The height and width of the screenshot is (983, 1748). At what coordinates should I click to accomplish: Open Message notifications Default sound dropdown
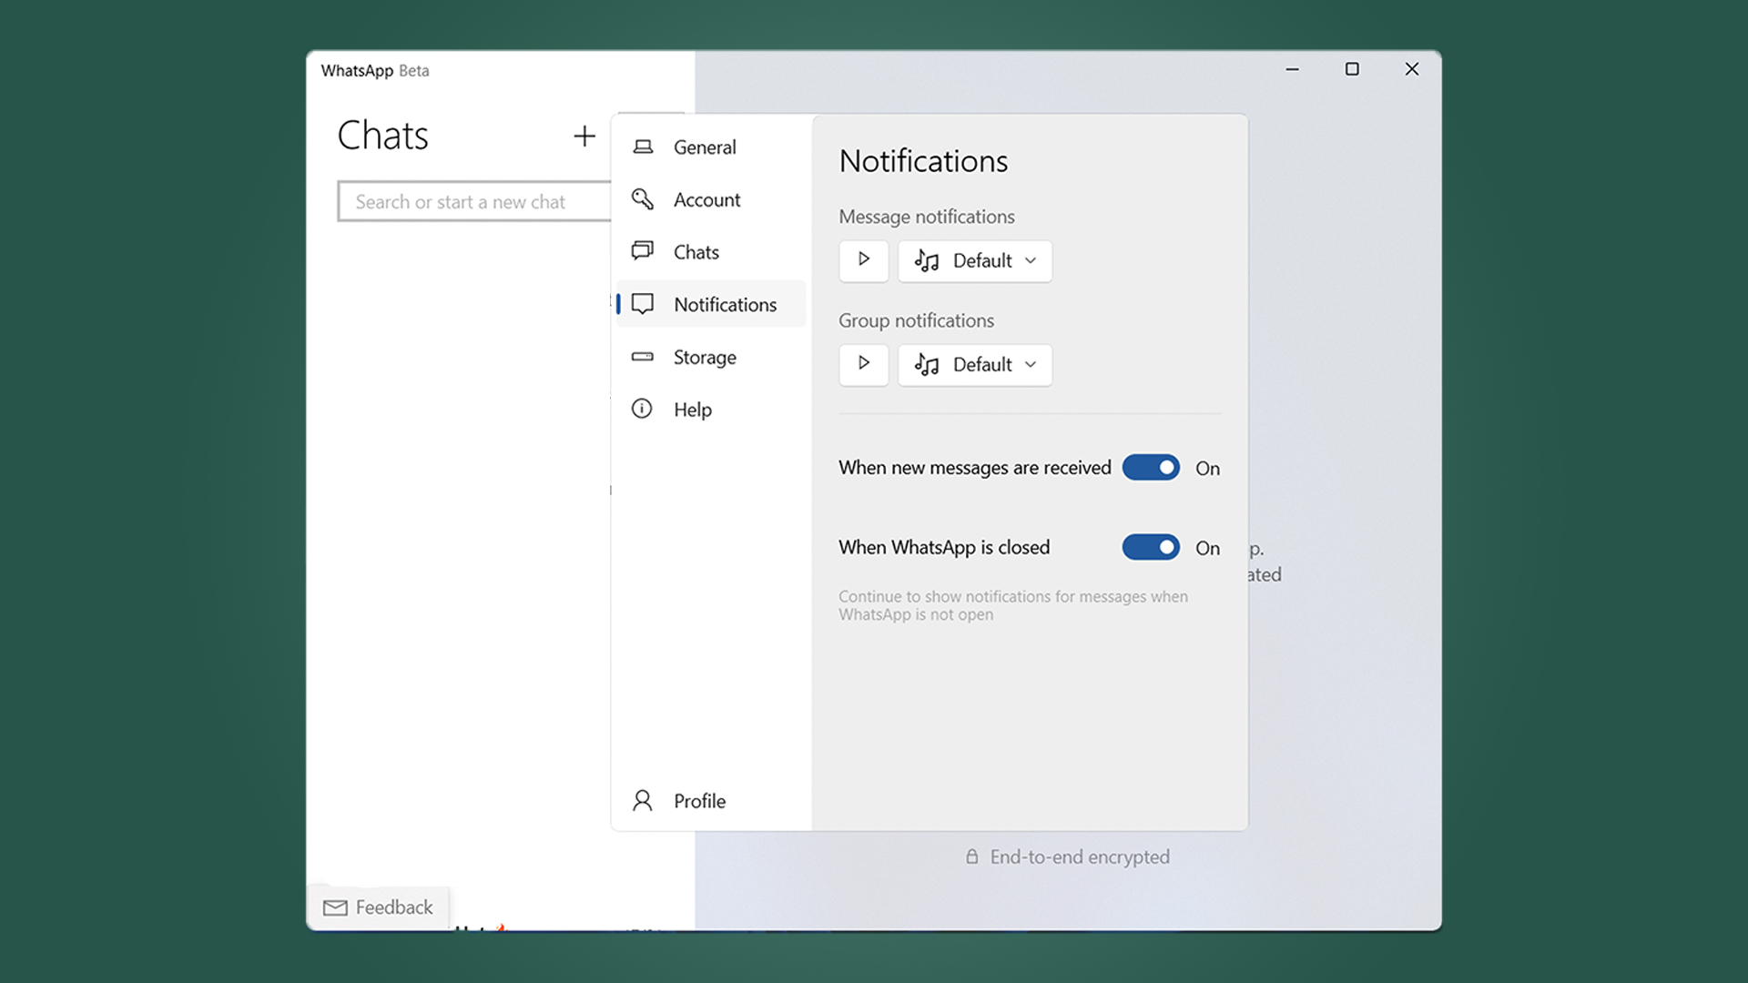pos(975,261)
